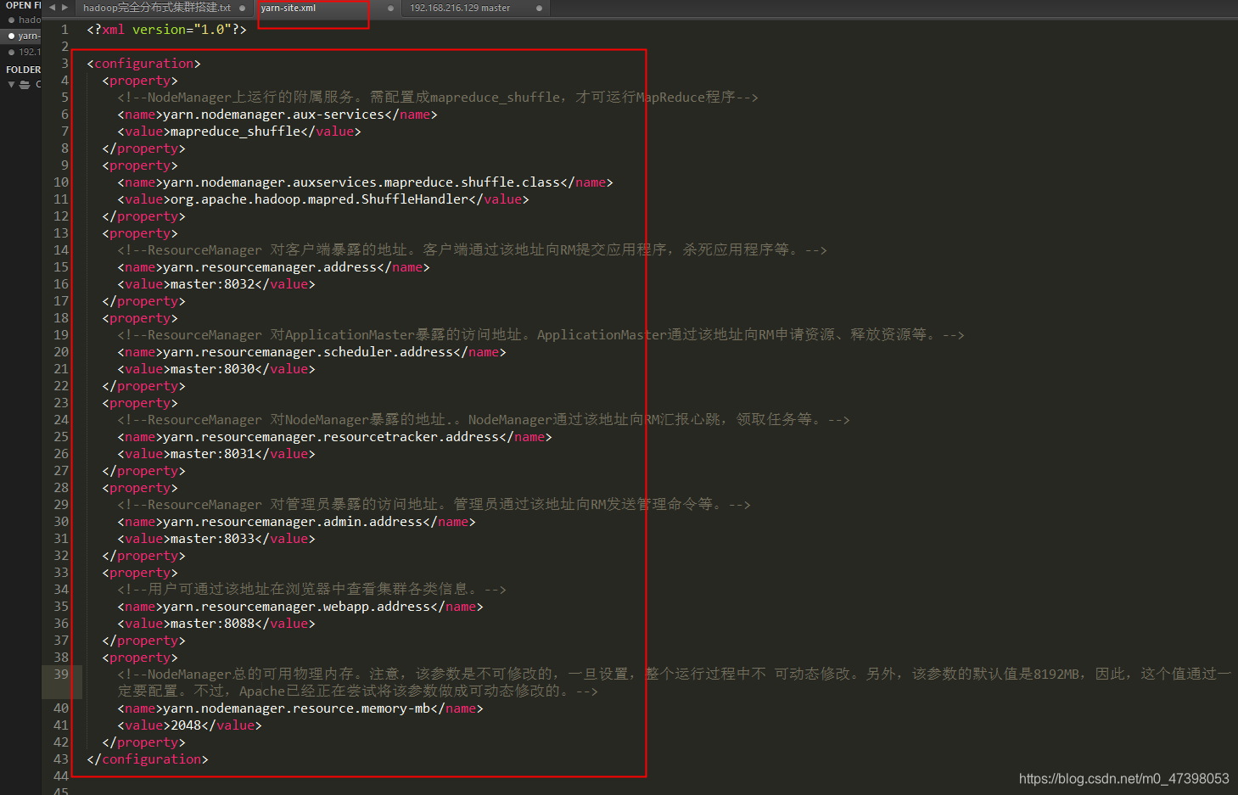Viewport: 1238px width, 795px height.
Task: Click line number 23 in the gutter
Action: (61, 403)
